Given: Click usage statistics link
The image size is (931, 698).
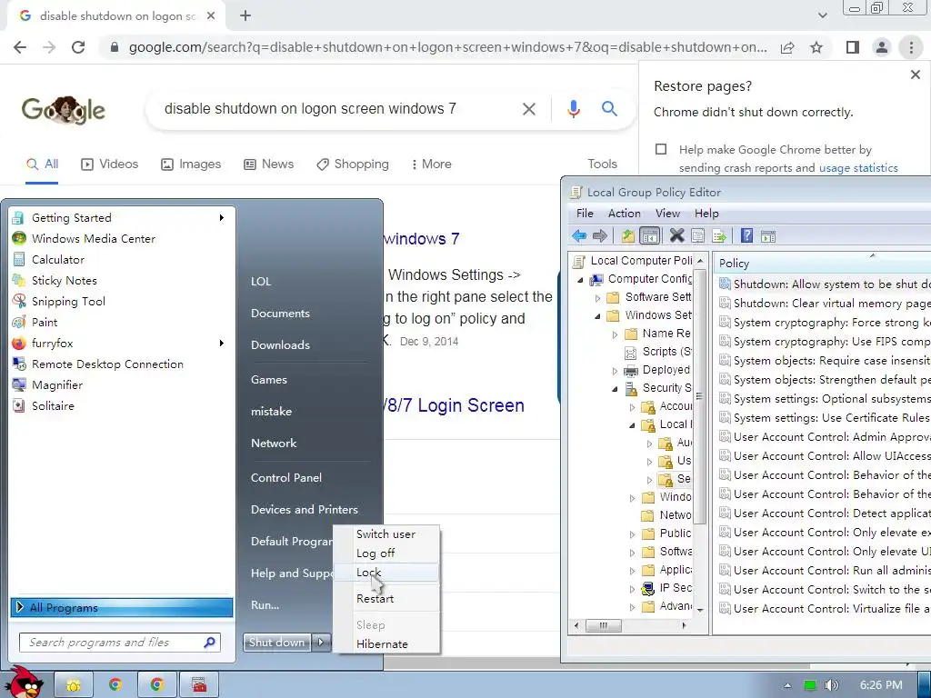Looking at the screenshot, I should (x=858, y=168).
